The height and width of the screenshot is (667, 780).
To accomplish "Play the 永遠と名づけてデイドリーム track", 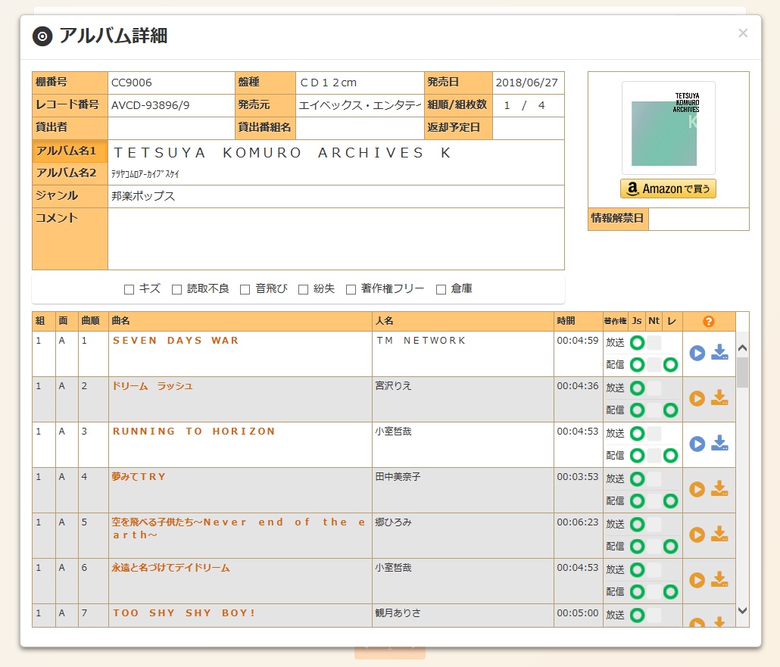I will coord(697,580).
